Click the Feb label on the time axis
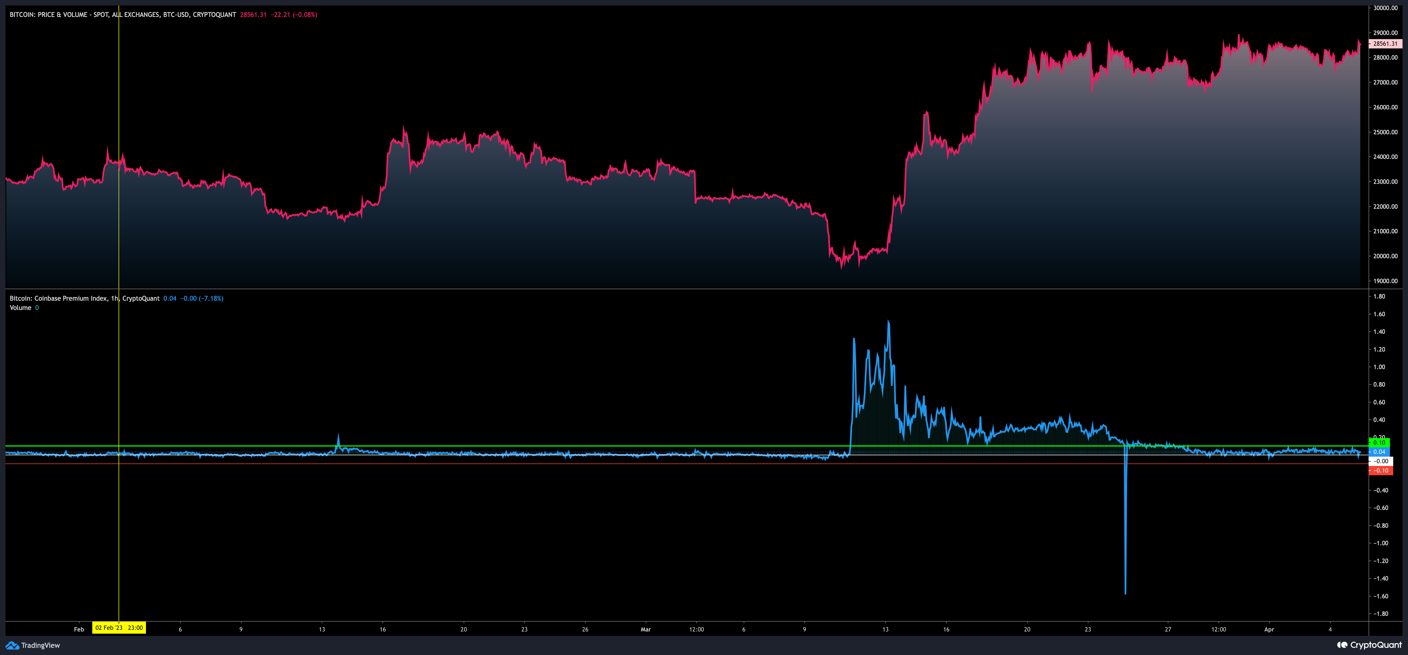The width and height of the screenshot is (1408, 655). point(79,629)
